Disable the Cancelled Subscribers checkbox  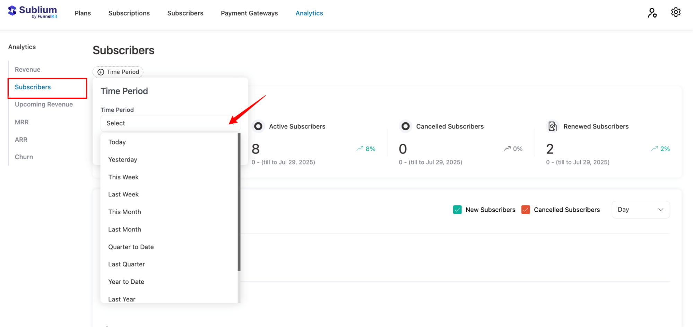pyautogui.click(x=526, y=210)
